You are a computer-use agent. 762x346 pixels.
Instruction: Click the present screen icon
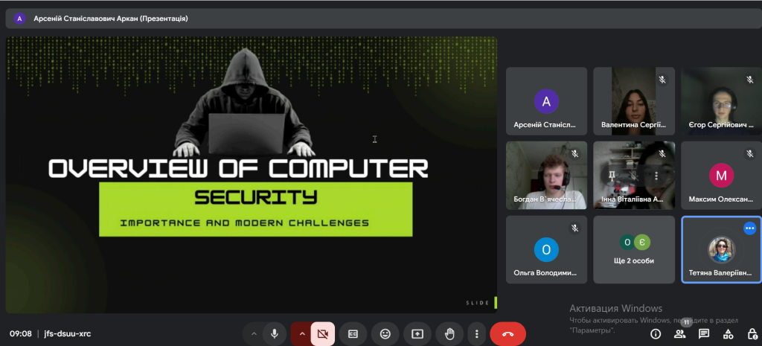pos(417,334)
